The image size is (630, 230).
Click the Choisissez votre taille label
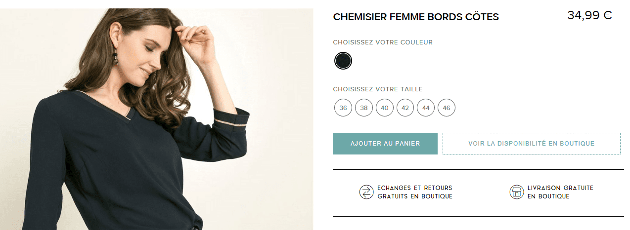378,89
